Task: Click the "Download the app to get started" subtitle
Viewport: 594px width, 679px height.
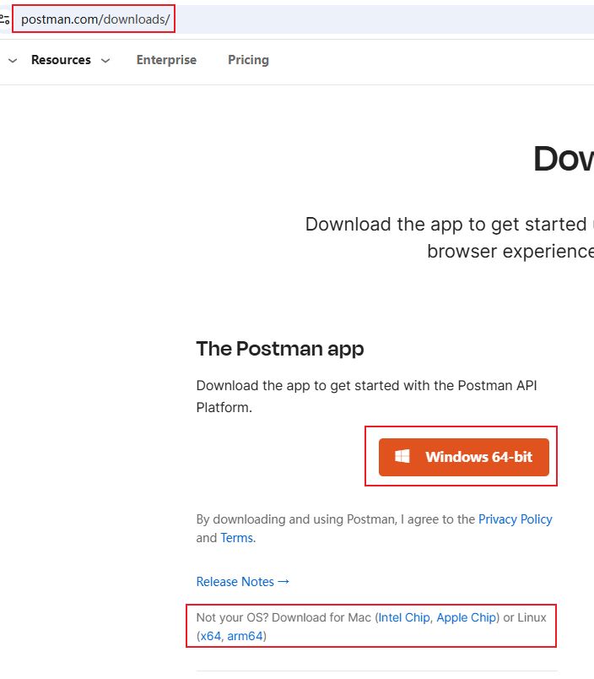Action: point(447,224)
